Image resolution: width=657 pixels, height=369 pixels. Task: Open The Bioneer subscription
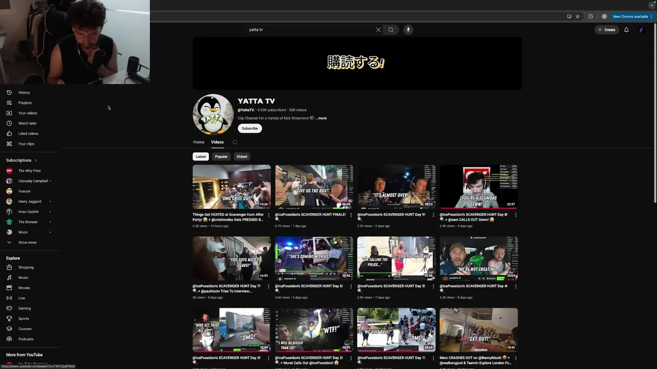28,222
